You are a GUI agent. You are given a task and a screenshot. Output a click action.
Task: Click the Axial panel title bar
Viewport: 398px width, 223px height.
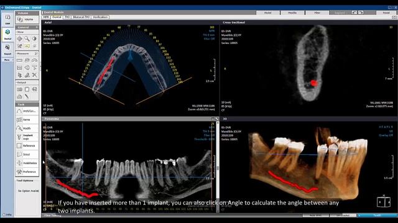click(x=131, y=22)
